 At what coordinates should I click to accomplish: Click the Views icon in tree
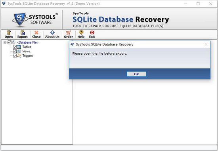coord(19,51)
